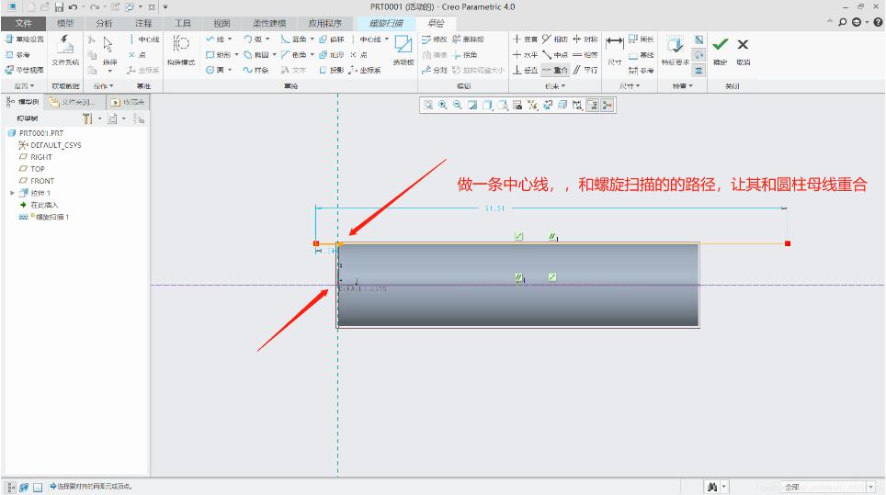Viewport: 886px width, 495px height.
Task: Toggle the last graphics toolbar display filter
Action: (x=608, y=105)
